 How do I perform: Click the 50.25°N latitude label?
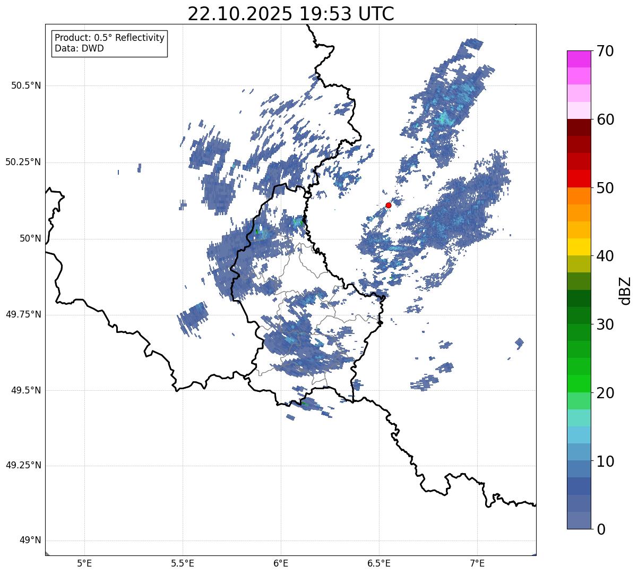click(23, 162)
